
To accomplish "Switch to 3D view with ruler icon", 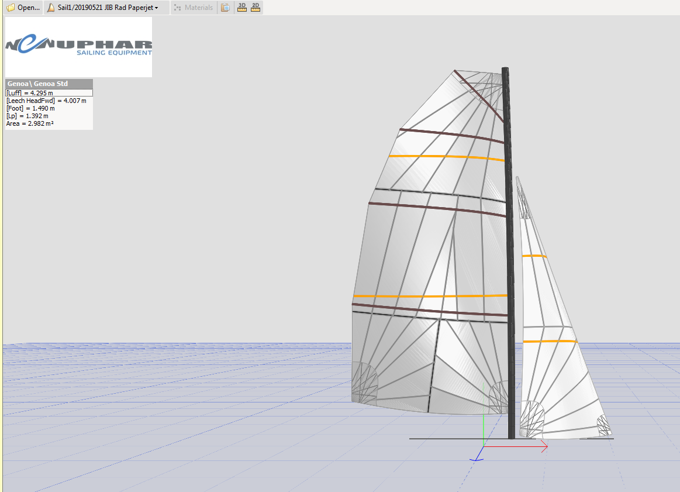I will (242, 8).
